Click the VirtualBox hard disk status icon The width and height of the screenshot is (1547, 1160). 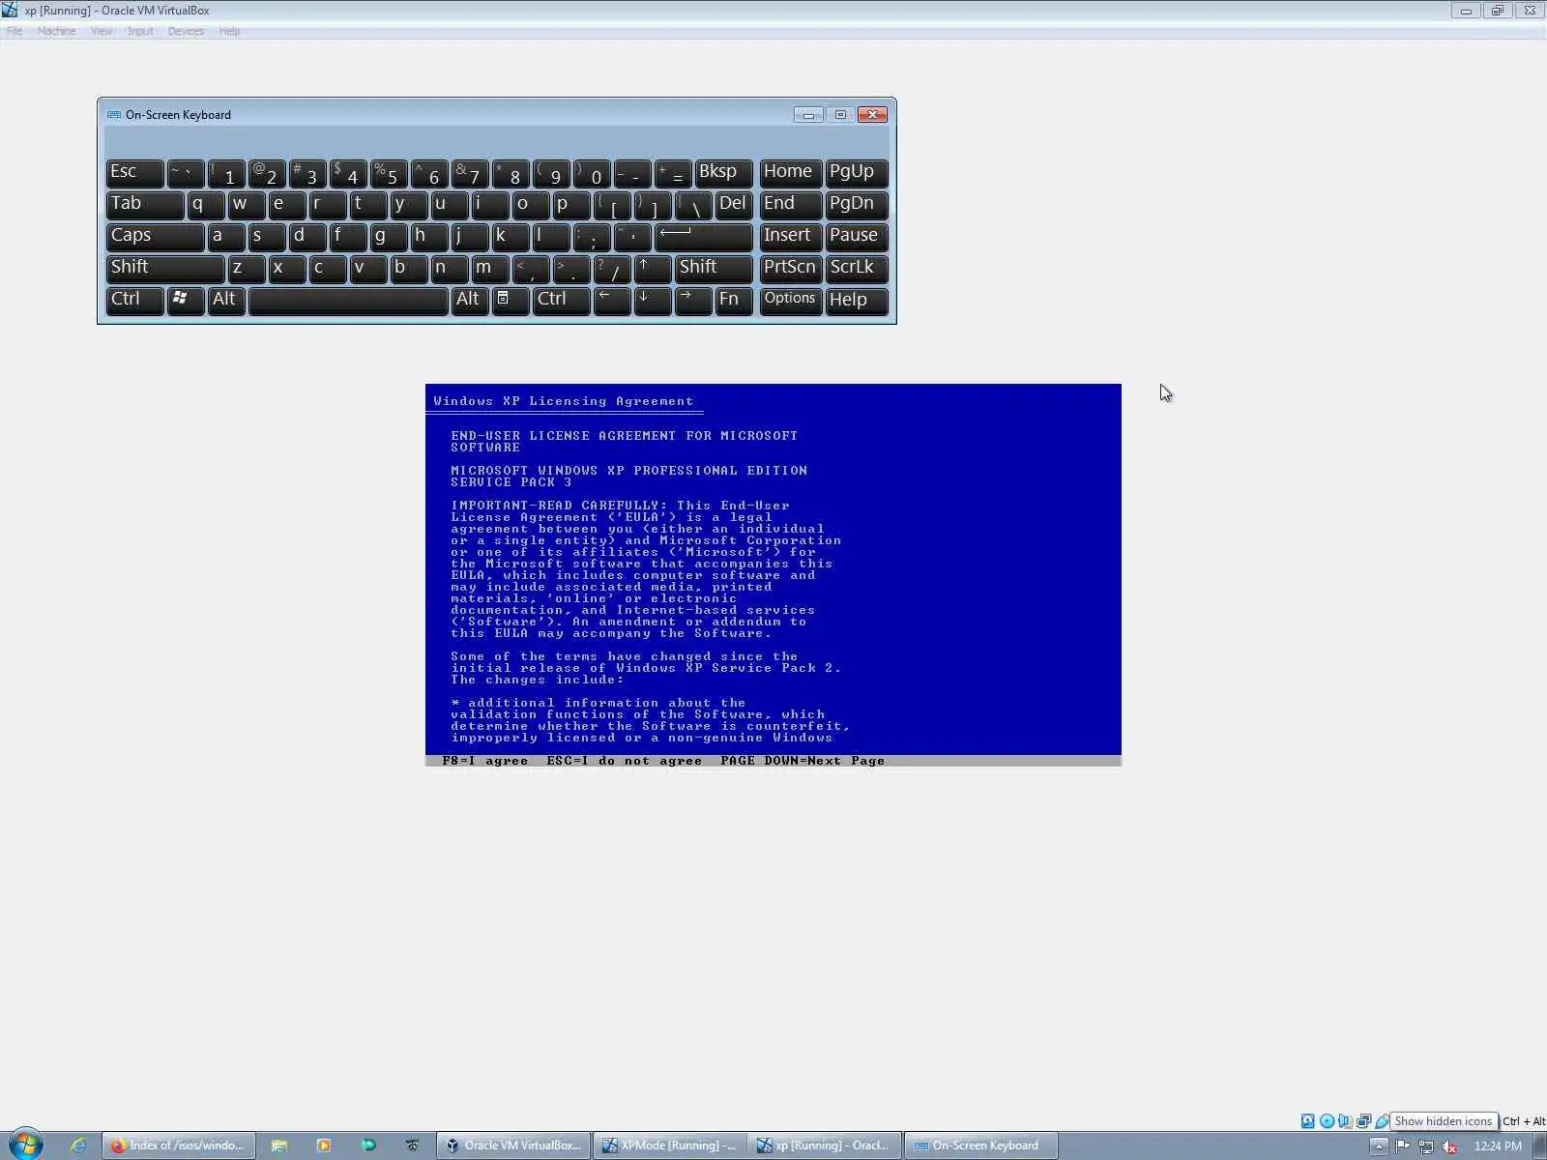[x=1307, y=1121]
